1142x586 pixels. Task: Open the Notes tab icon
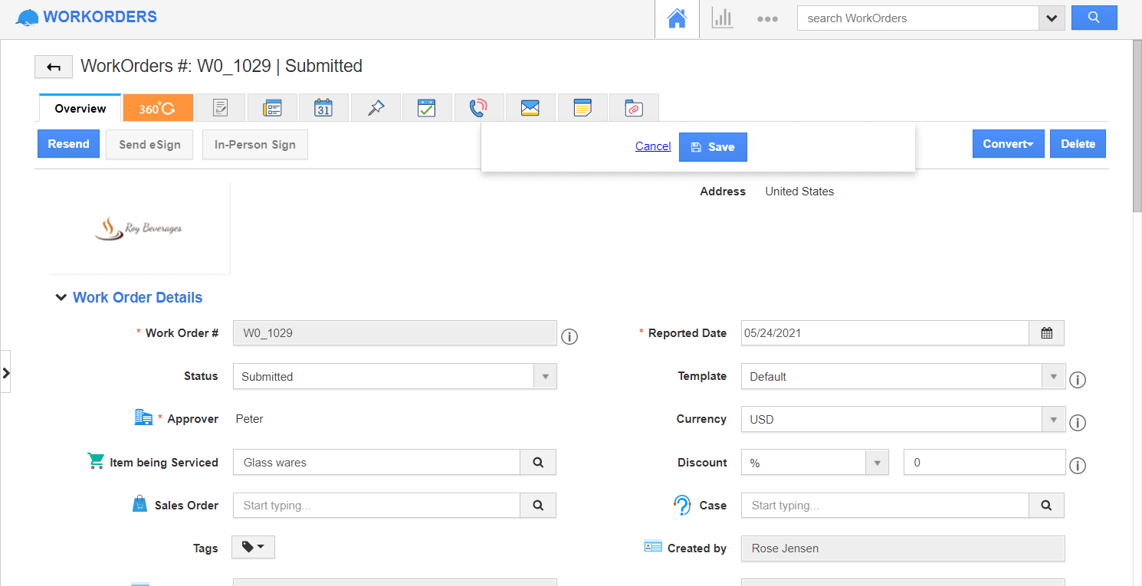(582, 108)
